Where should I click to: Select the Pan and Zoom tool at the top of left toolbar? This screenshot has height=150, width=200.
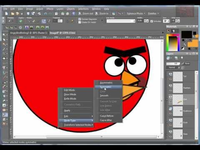pos(5,35)
